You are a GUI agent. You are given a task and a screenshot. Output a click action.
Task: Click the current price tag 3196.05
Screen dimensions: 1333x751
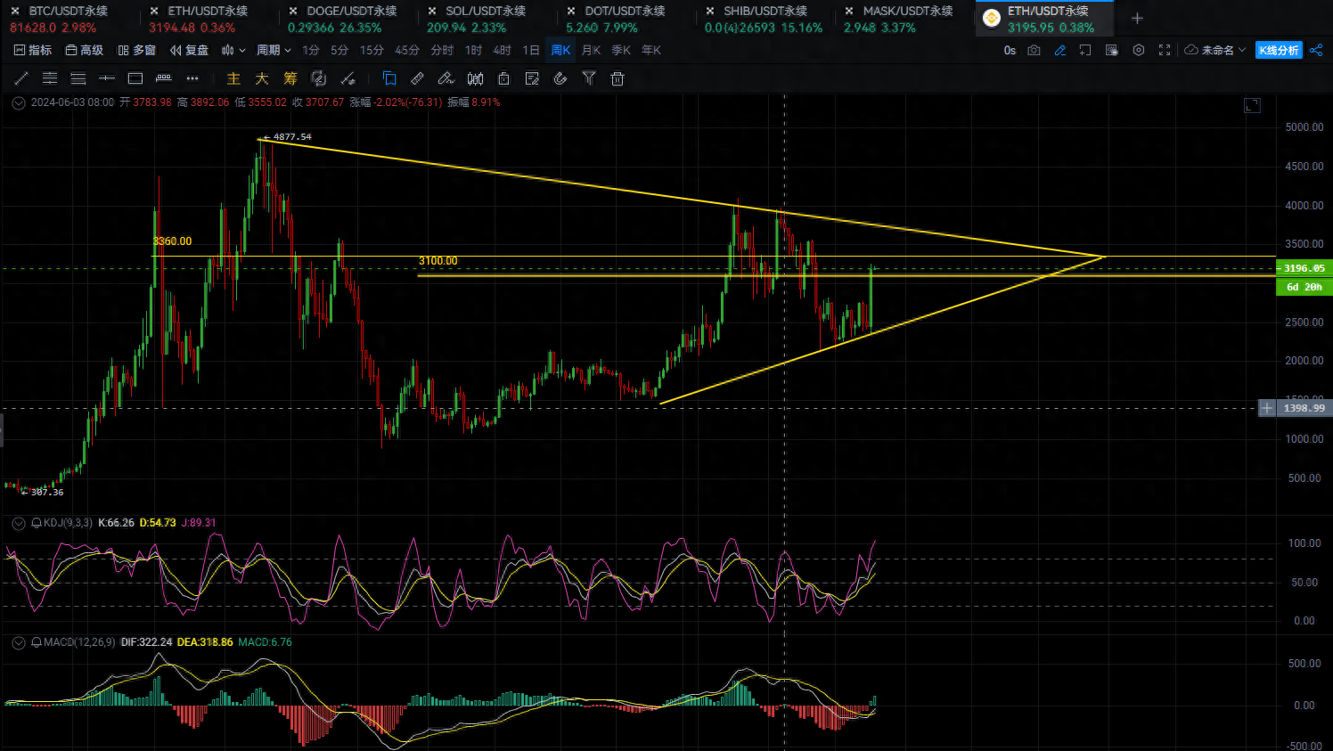pos(1304,268)
